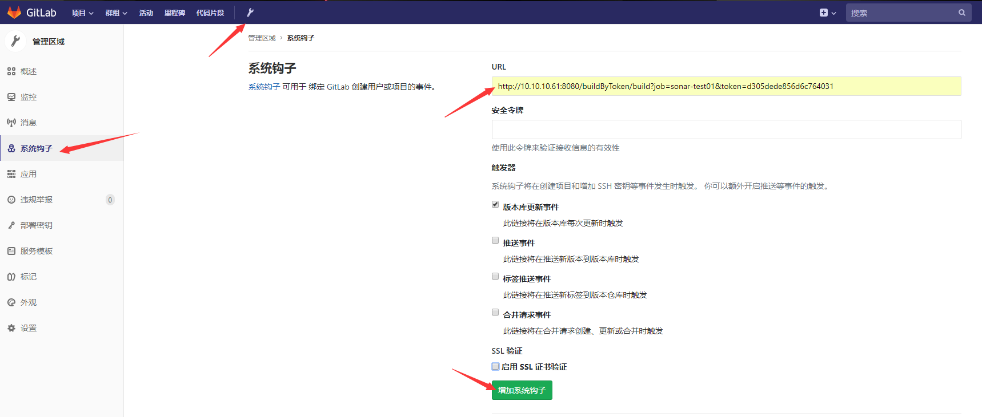Click the 违规举报 count badge showing 0

coord(110,200)
